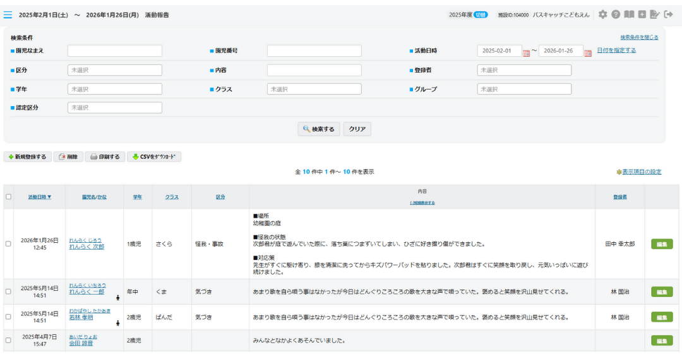
Task: Open れんらく 一郎 child link
Action: pyautogui.click(x=87, y=291)
